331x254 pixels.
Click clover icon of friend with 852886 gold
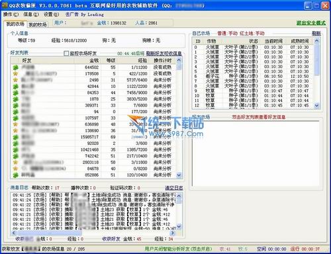coord(15,175)
